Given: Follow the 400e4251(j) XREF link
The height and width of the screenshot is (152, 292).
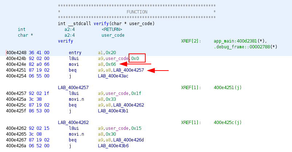Looking at the screenshot, I should [228, 88].
